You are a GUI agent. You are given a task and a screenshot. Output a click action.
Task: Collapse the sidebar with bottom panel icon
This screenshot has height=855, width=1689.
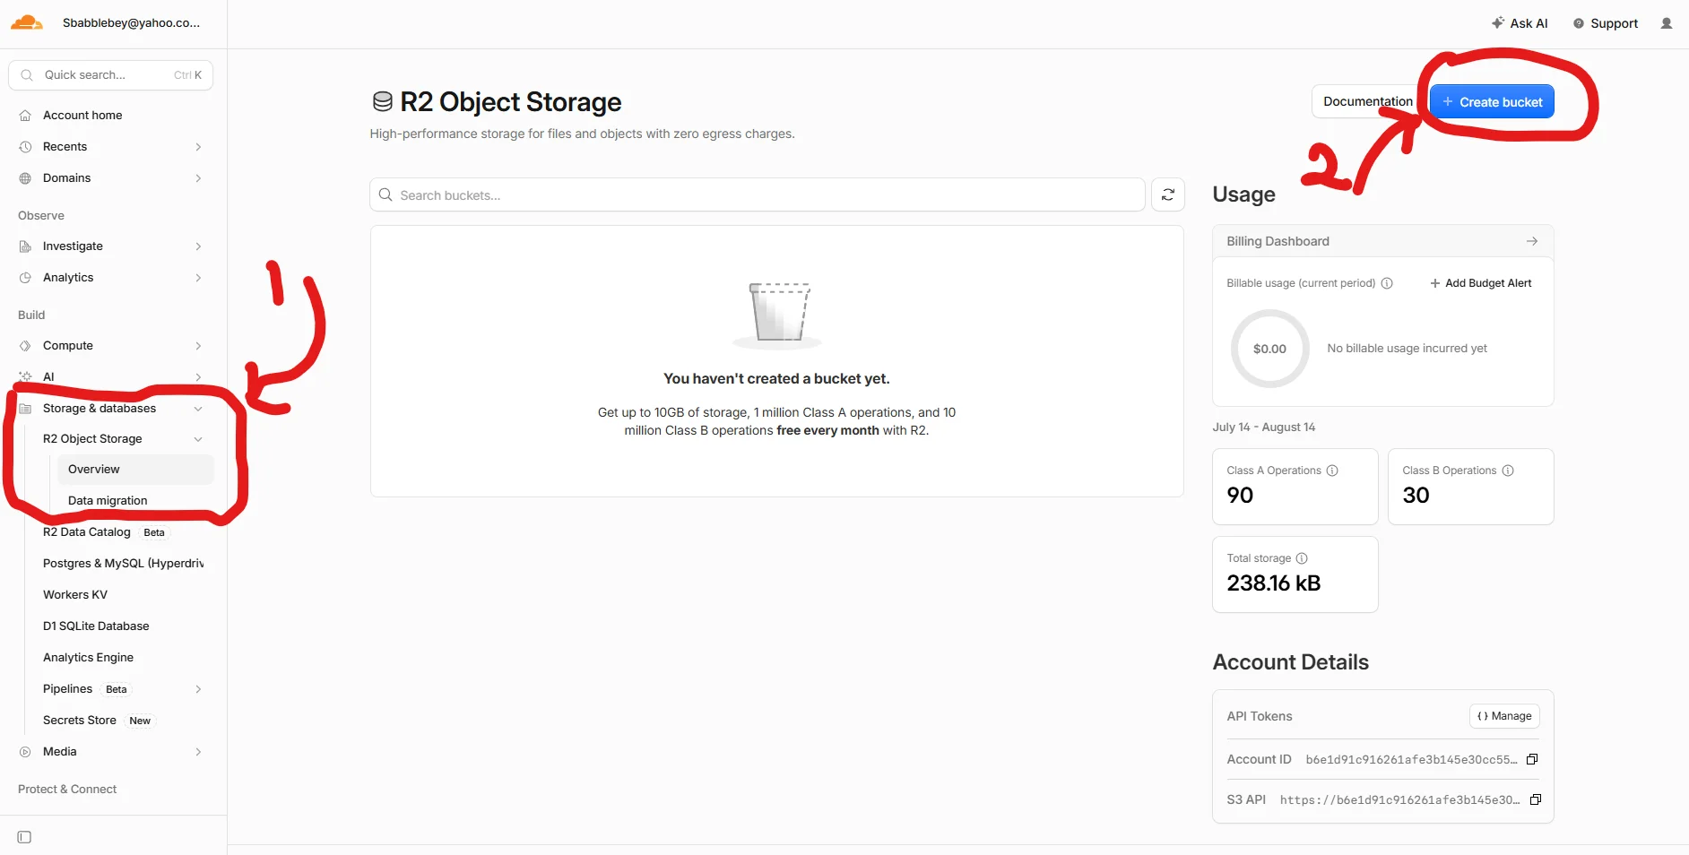tap(24, 837)
